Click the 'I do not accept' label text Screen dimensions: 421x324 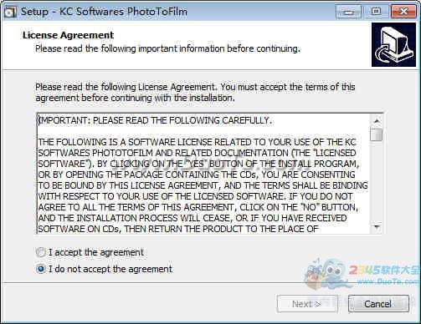click(x=110, y=269)
